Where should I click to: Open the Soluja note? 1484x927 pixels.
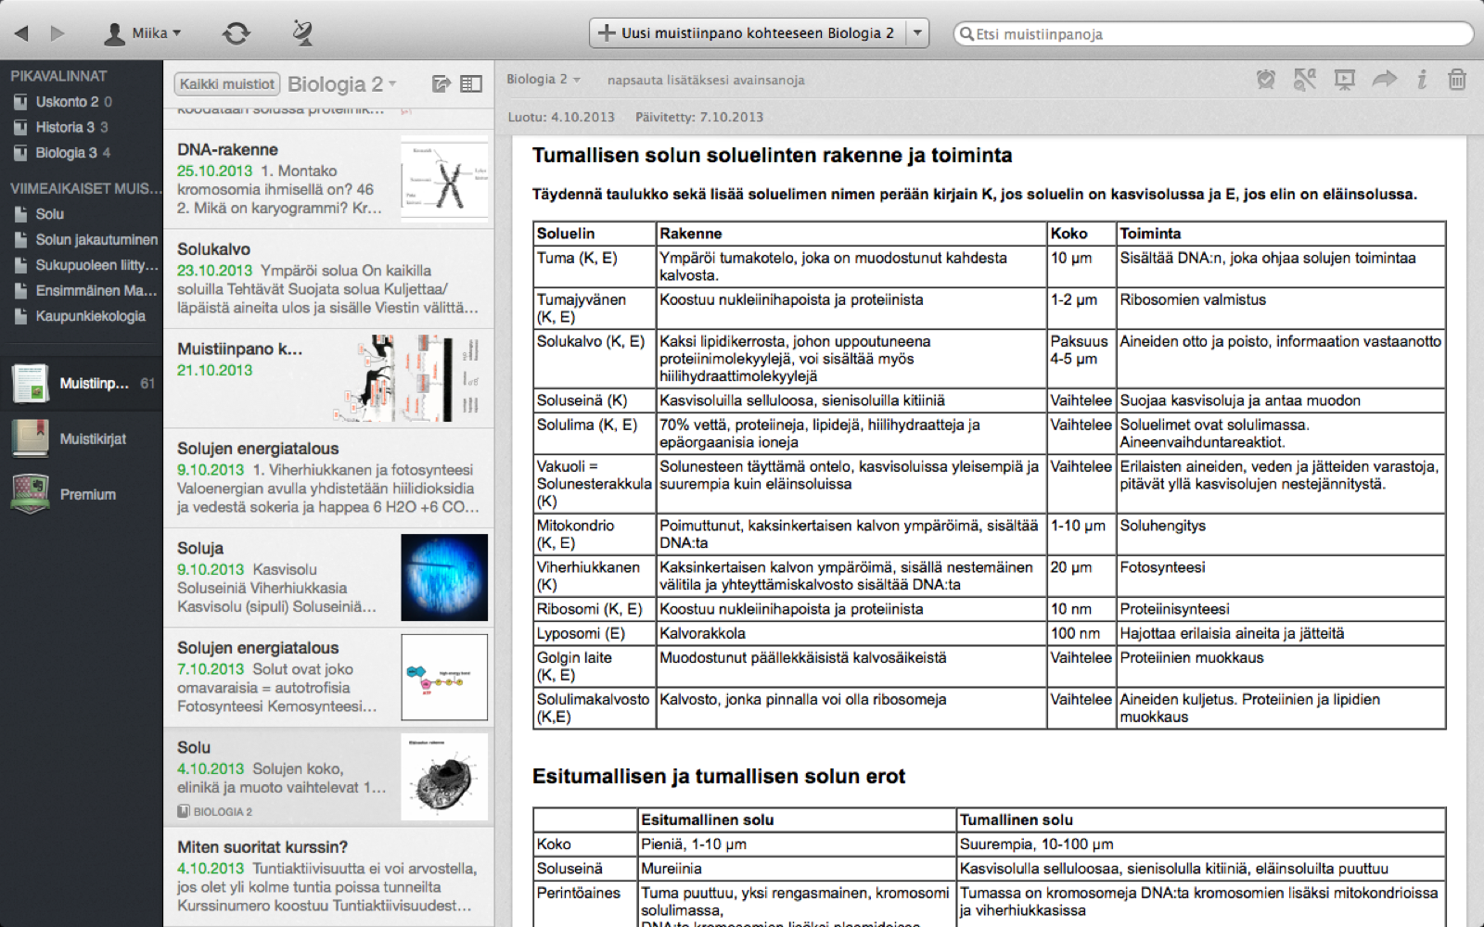pyautogui.click(x=328, y=578)
